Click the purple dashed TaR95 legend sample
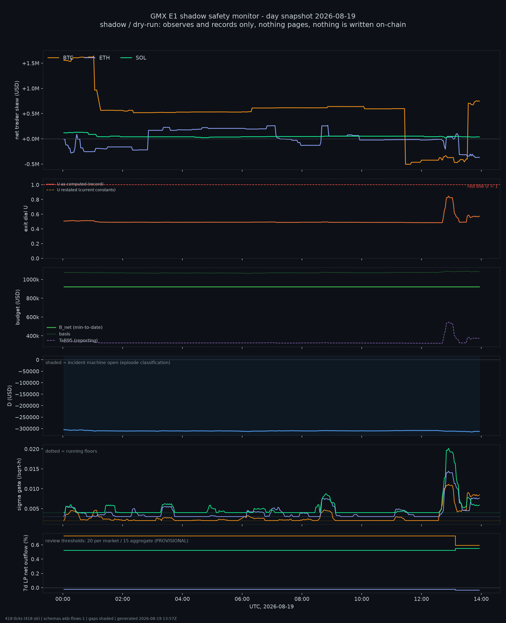Image resolution: width=506 pixels, height=623 pixels. [x=51, y=340]
